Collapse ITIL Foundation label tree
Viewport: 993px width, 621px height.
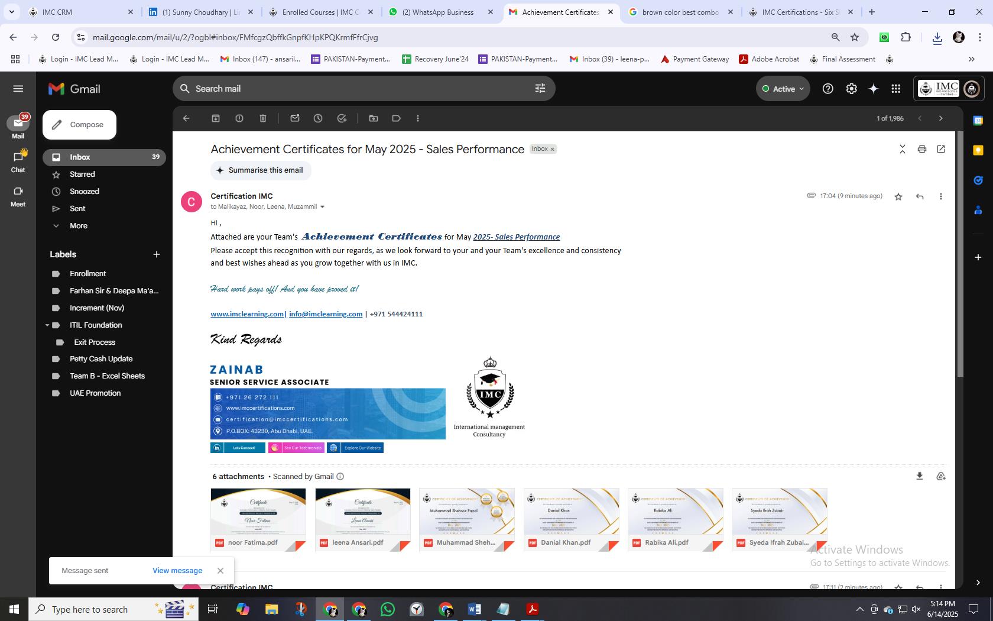point(47,325)
